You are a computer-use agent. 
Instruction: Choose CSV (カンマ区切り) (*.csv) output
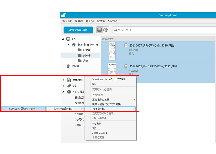(x=23, y=109)
